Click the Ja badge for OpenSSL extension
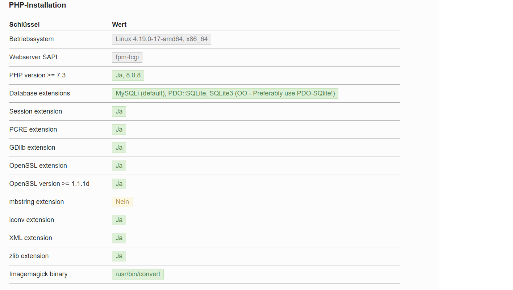The width and height of the screenshot is (513, 290). tap(119, 166)
